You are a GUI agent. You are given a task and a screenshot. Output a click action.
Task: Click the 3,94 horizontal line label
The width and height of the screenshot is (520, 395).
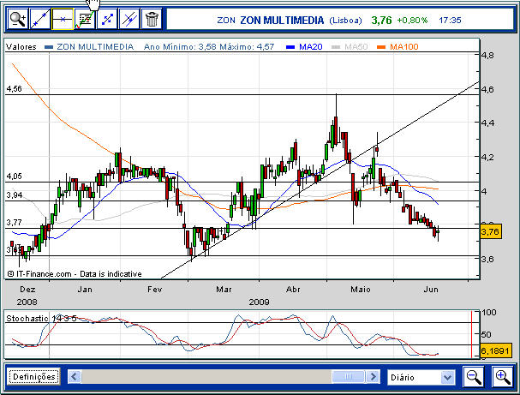[x=15, y=195]
